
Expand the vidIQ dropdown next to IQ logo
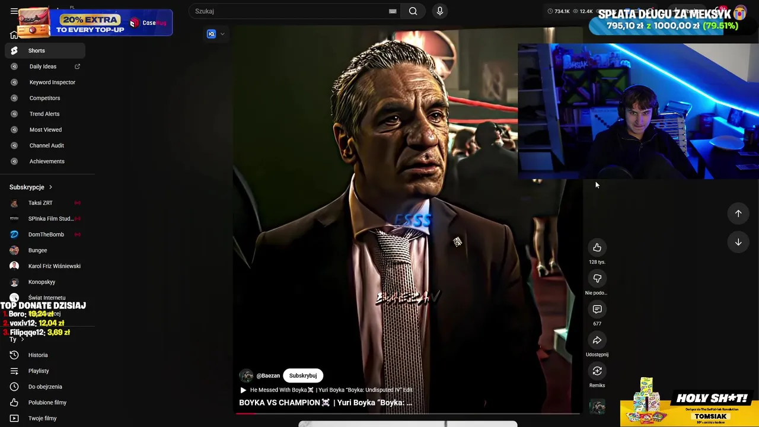click(222, 34)
